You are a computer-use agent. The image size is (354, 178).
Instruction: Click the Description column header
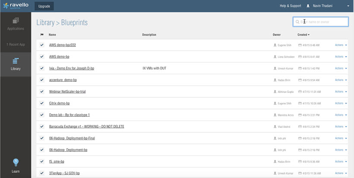(x=149, y=35)
